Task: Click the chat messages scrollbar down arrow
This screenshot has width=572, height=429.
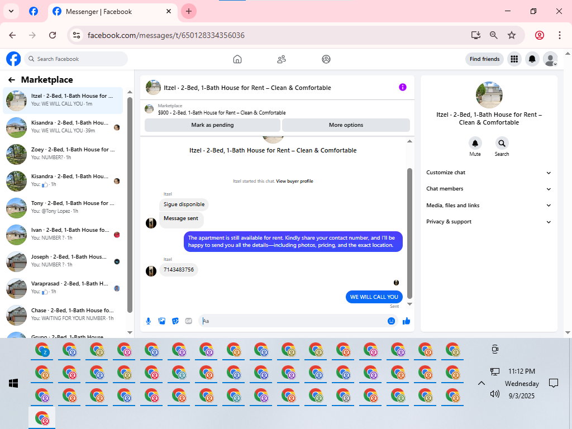Action: 409,304
